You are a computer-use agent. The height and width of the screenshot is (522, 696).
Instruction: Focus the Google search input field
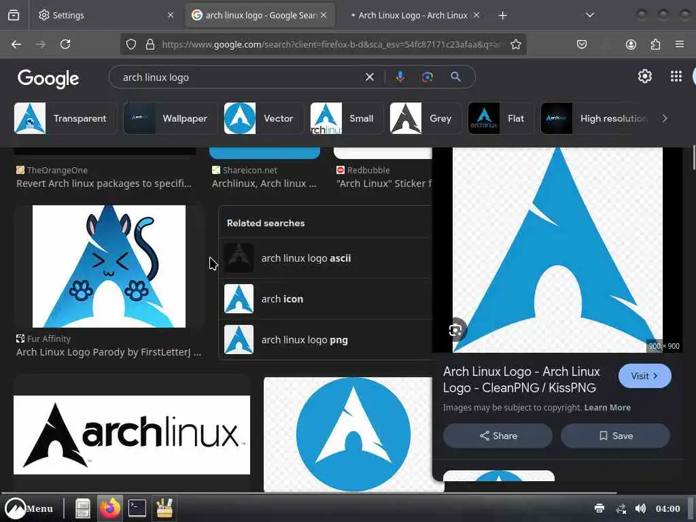point(242,77)
